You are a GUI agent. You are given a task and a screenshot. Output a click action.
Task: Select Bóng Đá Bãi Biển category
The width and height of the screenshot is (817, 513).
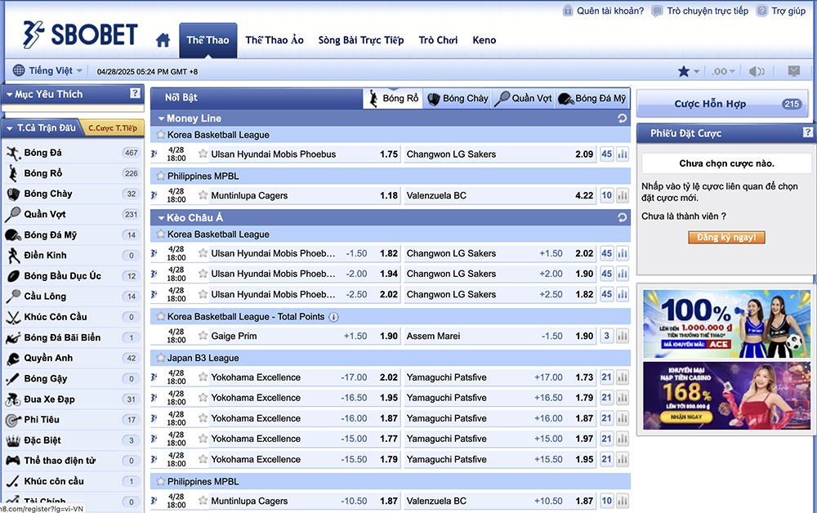[x=73, y=337]
